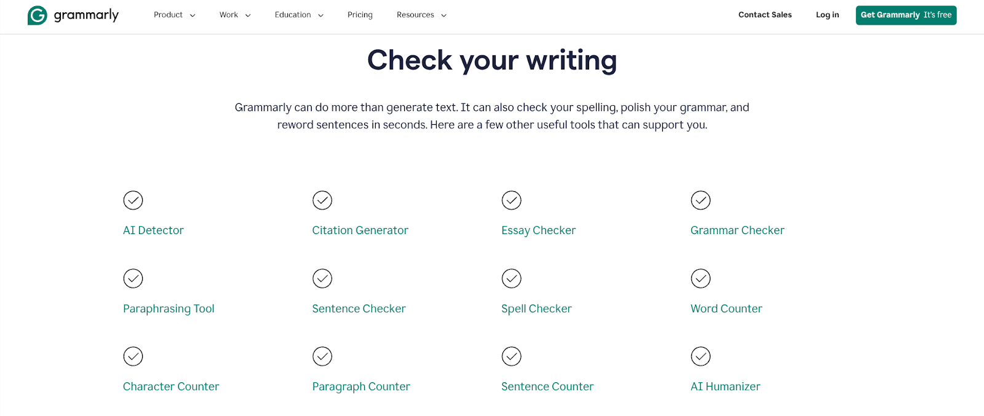This screenshot has height=416, width=984.
Task: Open the Sentence Checker tool link
Action: pyautogui.click(x=359, y=308)
